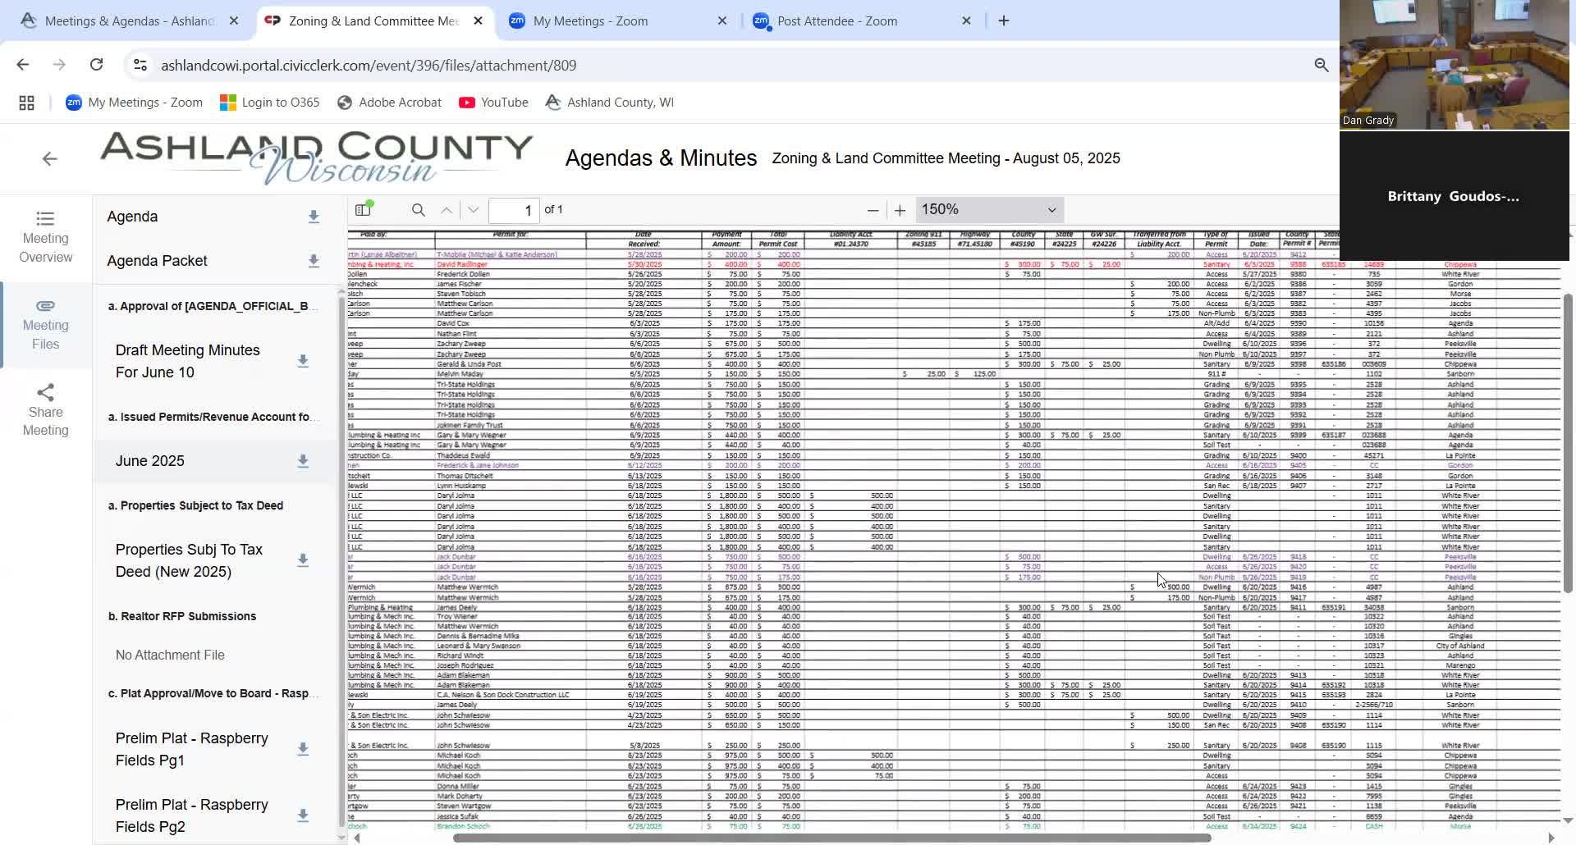The height and width of the screenshot is (845, 1576).
Task: Download Properties Subj To Tax Deed document
Action: [x=303, y=560]
